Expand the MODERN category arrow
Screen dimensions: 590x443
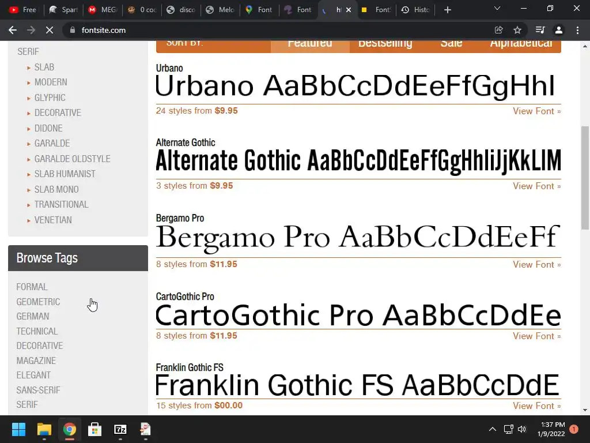click(x=29, y=83)
